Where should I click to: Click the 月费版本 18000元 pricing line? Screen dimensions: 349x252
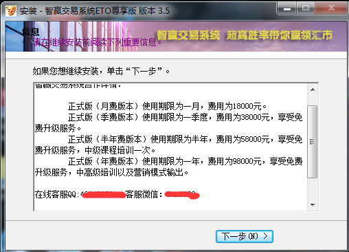click(168, 106)
